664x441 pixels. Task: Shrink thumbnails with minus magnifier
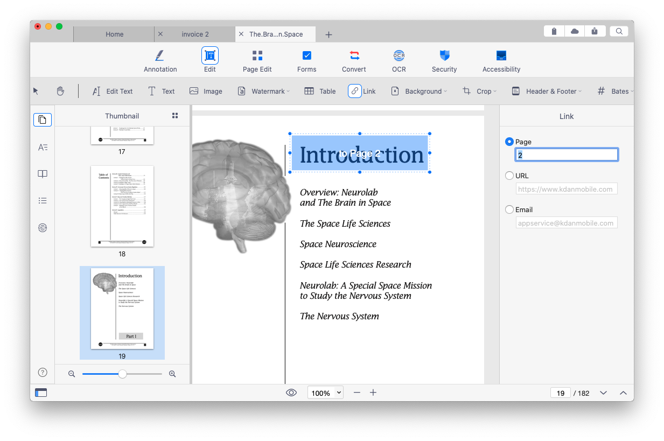pos(72,374)
